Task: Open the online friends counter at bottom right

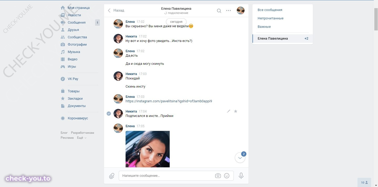Action: 364,183
